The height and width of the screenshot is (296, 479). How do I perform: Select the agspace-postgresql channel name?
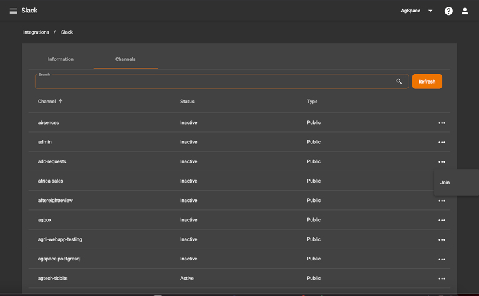59,259
